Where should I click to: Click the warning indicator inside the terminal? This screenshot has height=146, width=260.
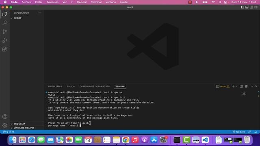[244, 94]
